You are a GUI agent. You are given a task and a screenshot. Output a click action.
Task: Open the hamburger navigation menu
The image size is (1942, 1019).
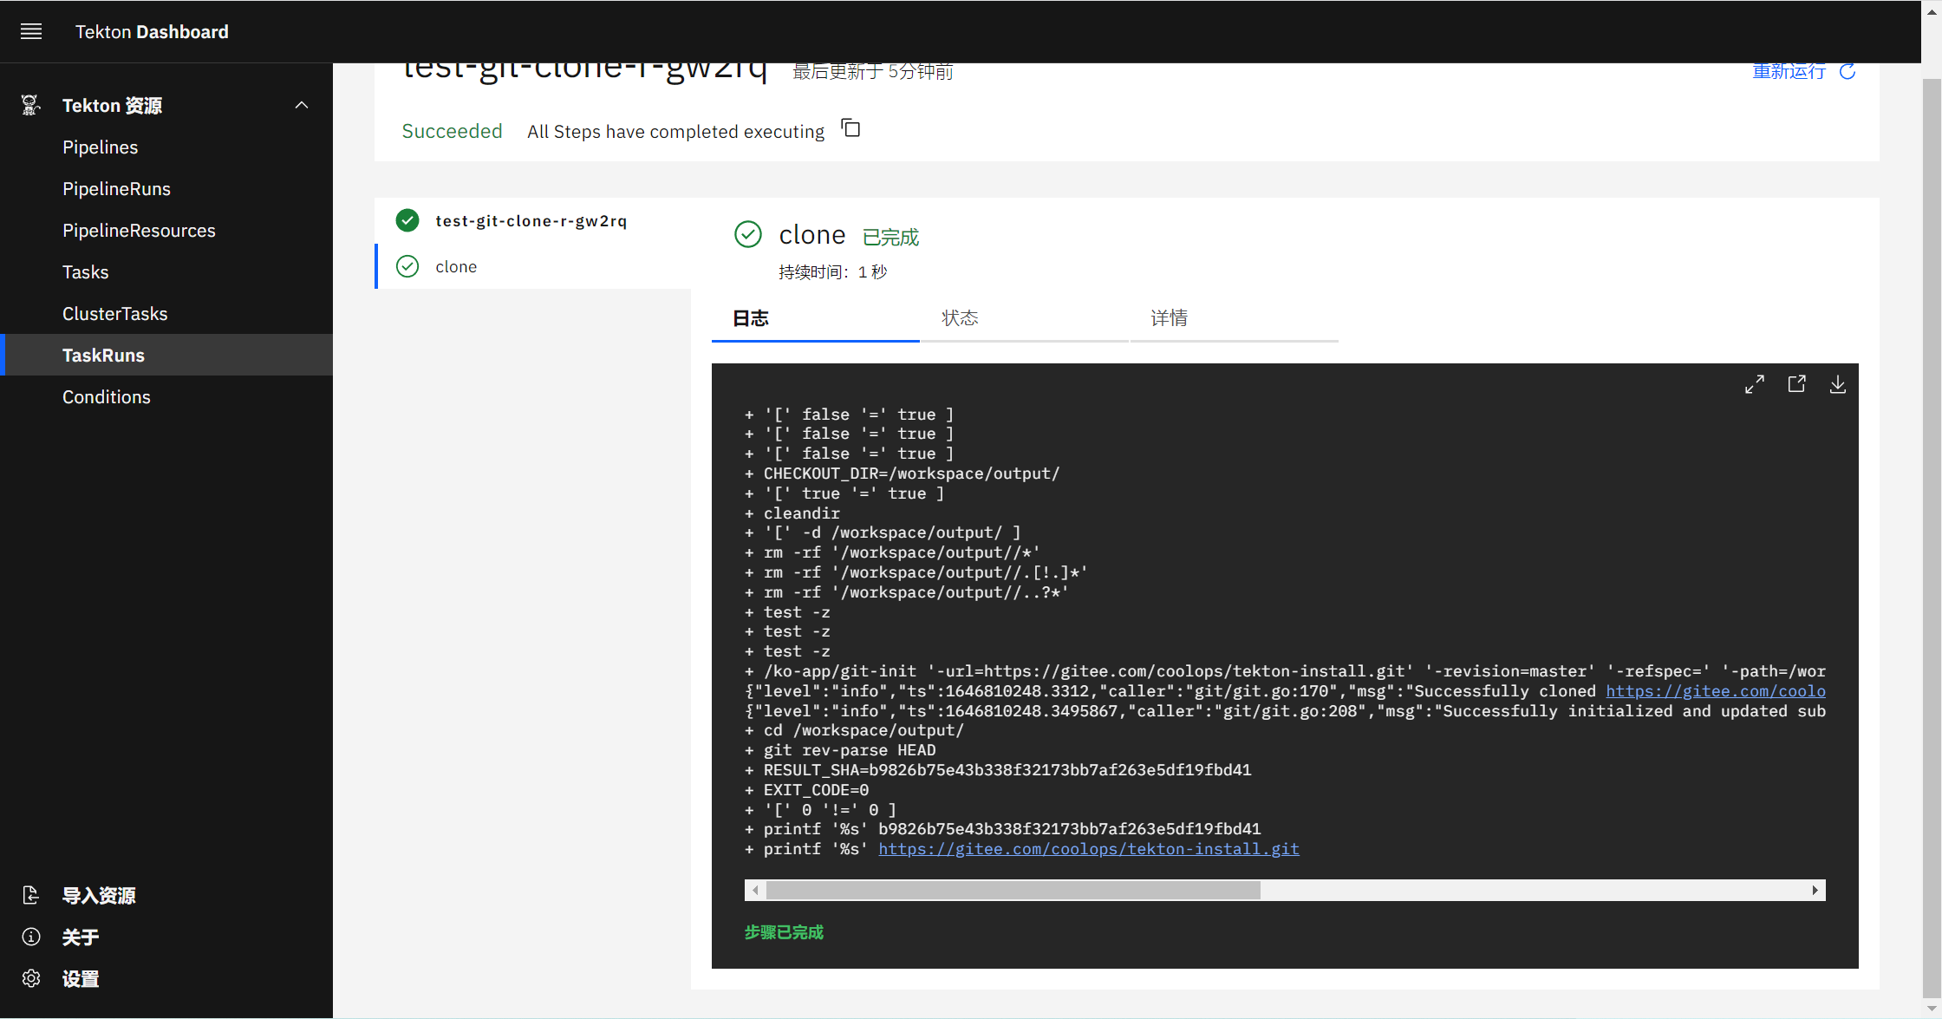click(31, 32)
